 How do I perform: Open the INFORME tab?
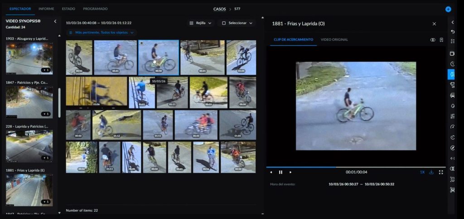[x=46, y=9]
